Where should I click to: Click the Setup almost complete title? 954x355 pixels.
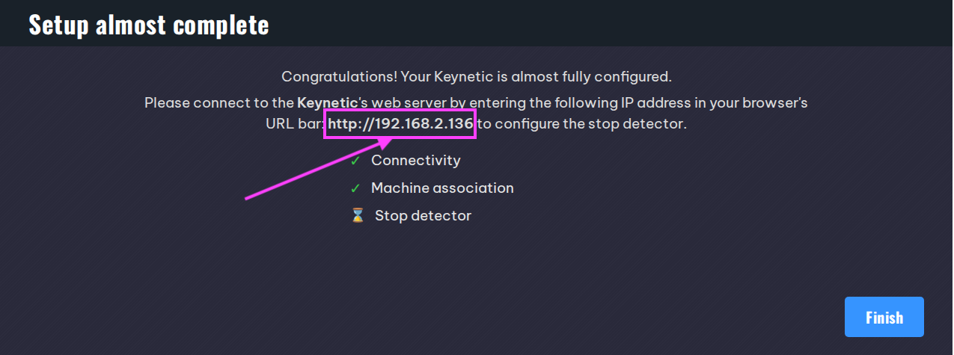[149, 24]
